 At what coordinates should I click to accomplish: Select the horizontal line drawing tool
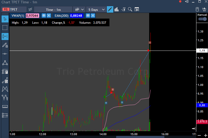5,54
